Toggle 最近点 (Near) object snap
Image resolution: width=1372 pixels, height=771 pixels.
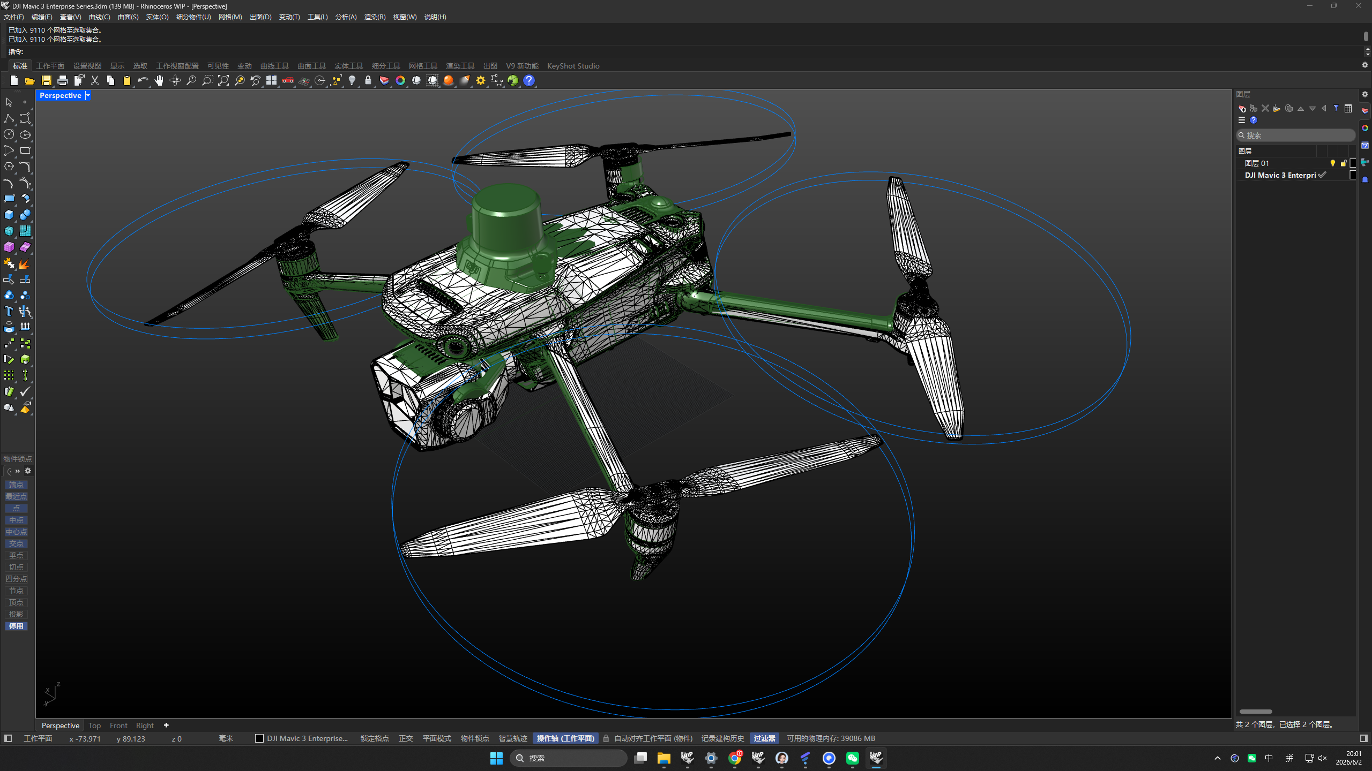coord(16,496)
